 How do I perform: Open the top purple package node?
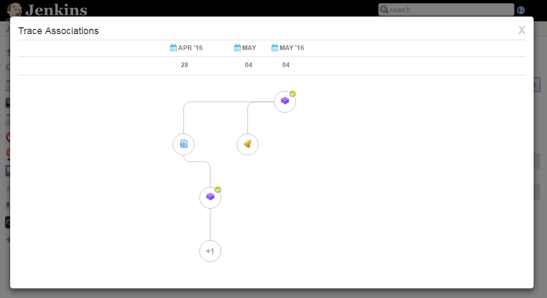point(285,102)
